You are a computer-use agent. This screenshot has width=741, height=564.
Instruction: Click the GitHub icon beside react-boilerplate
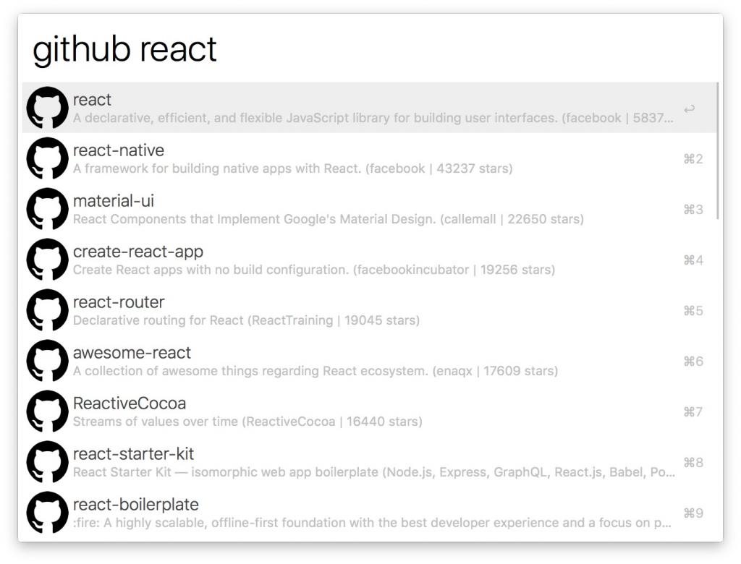pyautogui.click(x=48, y=513)
